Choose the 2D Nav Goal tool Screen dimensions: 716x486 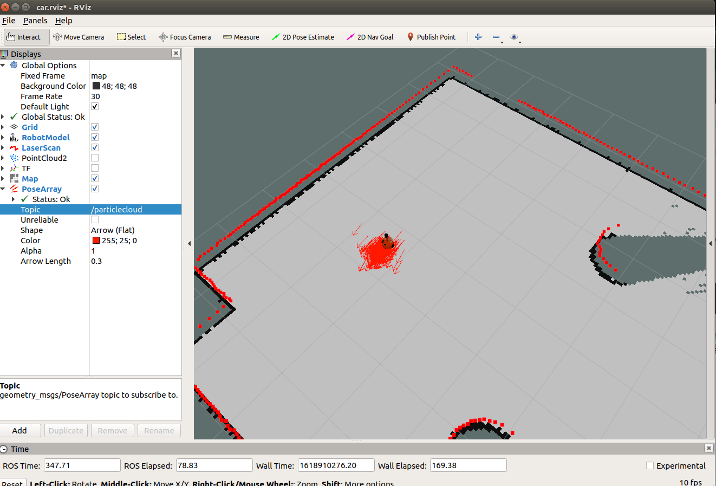point(369,36)
